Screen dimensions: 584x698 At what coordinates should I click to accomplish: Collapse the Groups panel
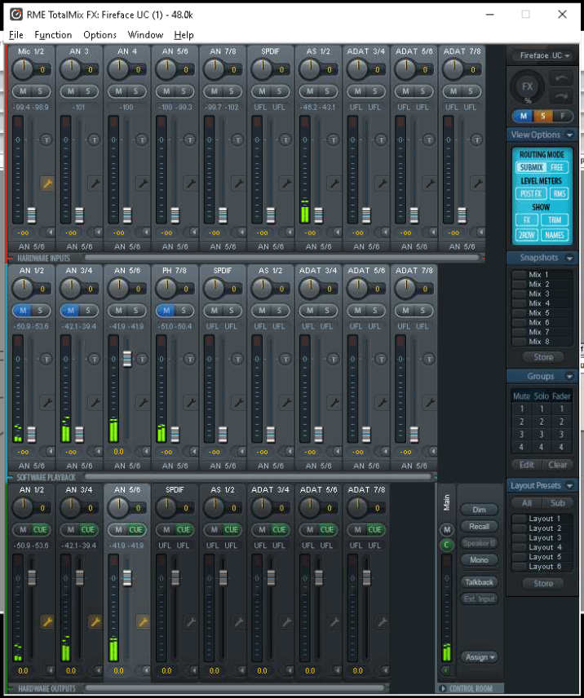(x=569, y=377)
